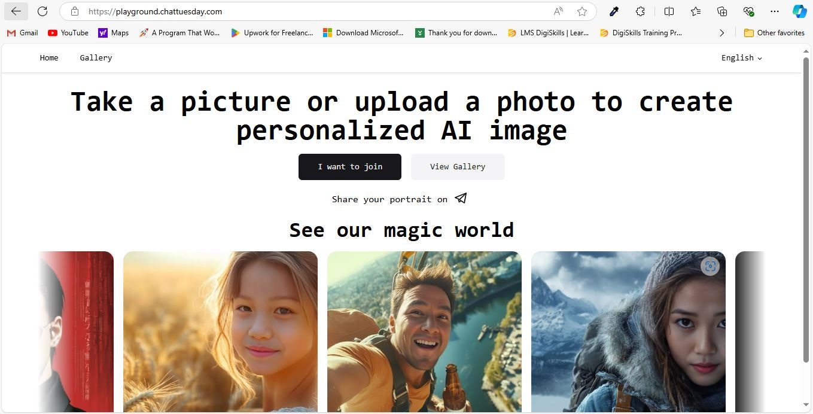Go to the Home page
The height and width of the screenshot is (414, 813).
point(49,57)
